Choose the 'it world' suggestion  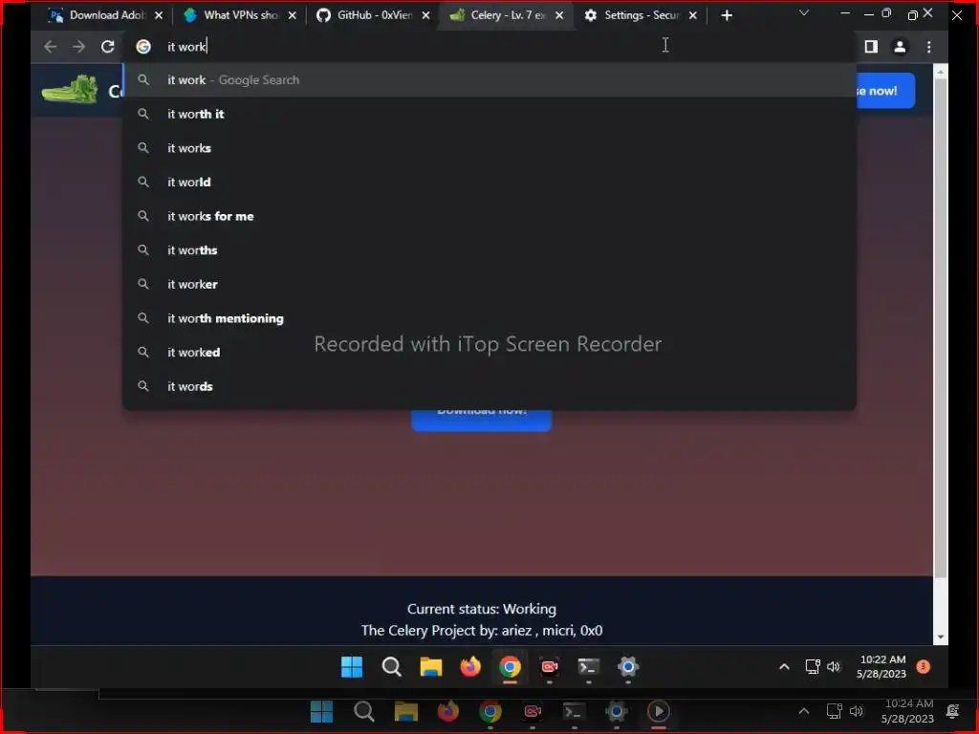click(x=489, y=183)
